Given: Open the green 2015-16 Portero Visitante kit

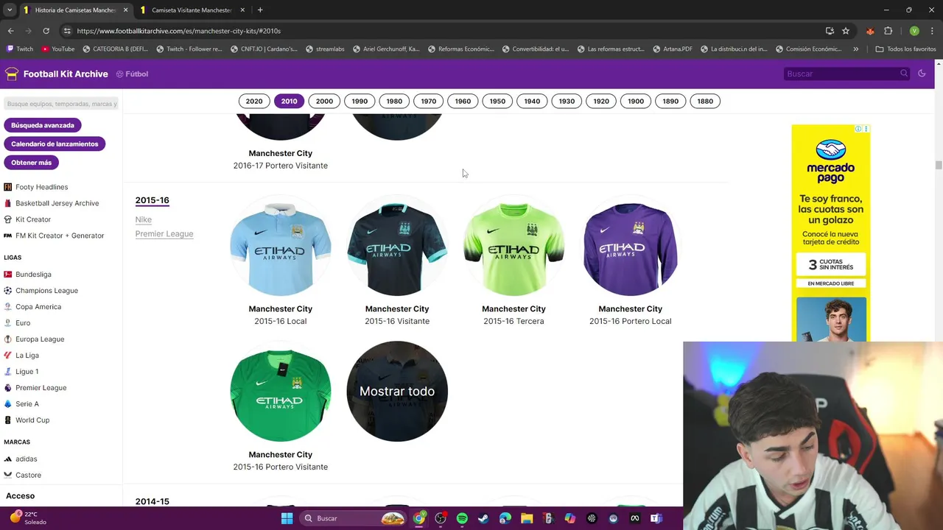Looking at the screenshot, I should (x=281, y=392).
